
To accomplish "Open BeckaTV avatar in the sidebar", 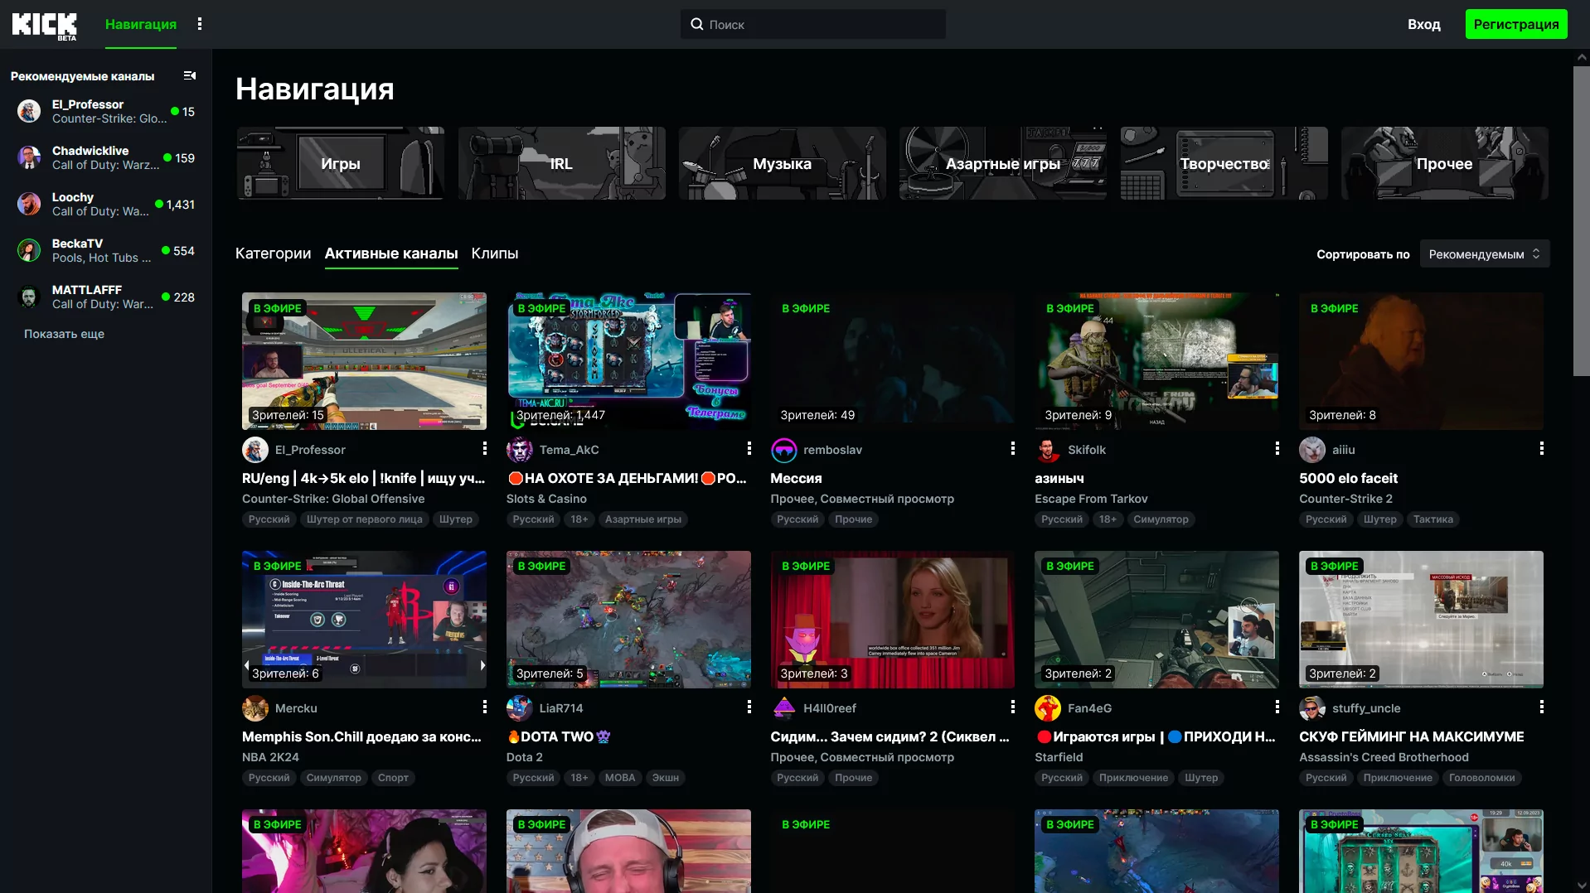I will tap(29, 250).
